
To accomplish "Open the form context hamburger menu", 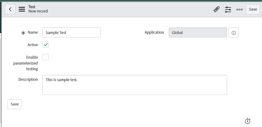I will pyautogui.click(x=22, y=9).
